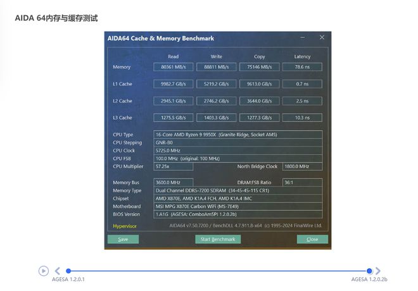Click Memory Type DDR5-7200 SDRAM field

[x=237, y=190]
